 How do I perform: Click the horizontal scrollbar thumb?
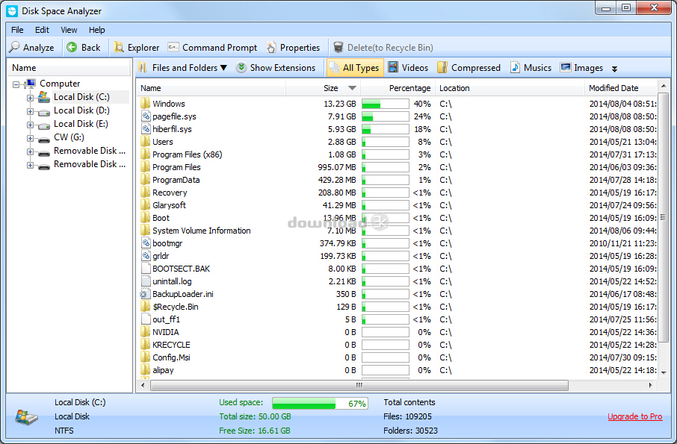(359, 385)
